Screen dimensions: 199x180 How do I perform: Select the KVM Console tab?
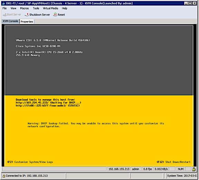[x=10, y=21]
